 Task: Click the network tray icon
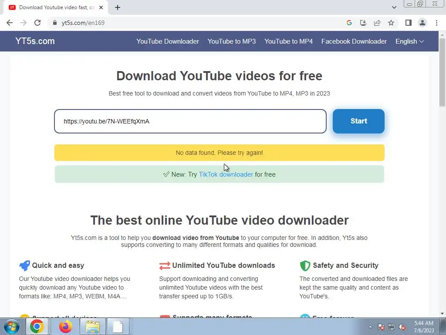pyautogui.click(x=392, y=327)
